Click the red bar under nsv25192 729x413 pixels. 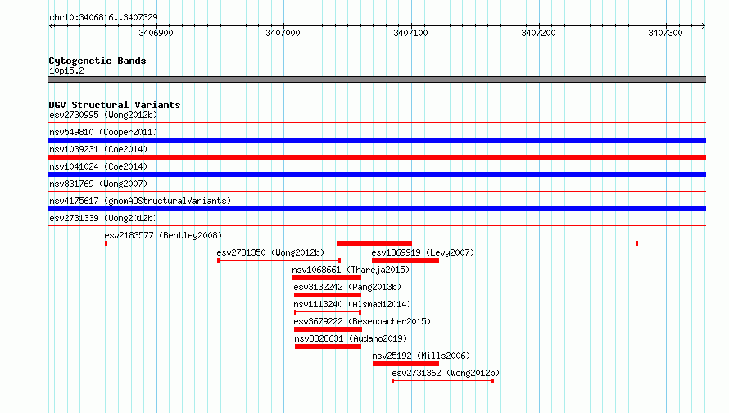[x=406, y=364]
